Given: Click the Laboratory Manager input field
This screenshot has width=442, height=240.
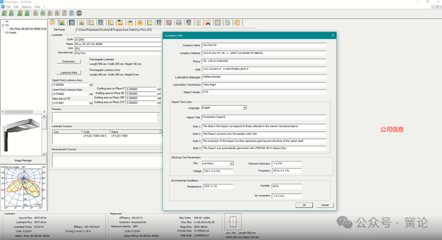Looking at the screenshot, I should coord(264,77).
